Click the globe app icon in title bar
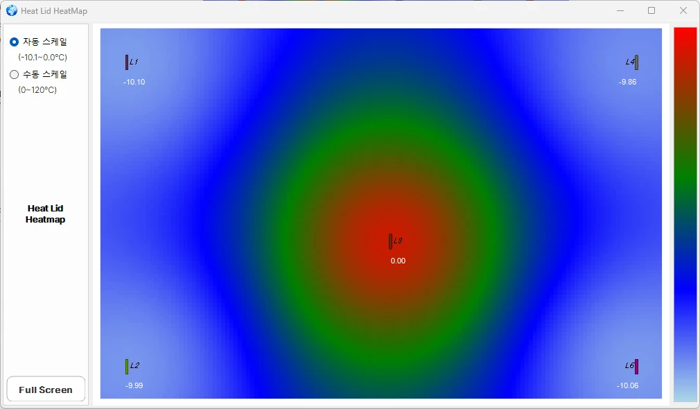This screenshot has width=700, height=409. coord(12,10)
